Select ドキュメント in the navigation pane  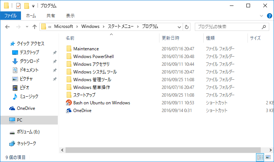(29, 70)
